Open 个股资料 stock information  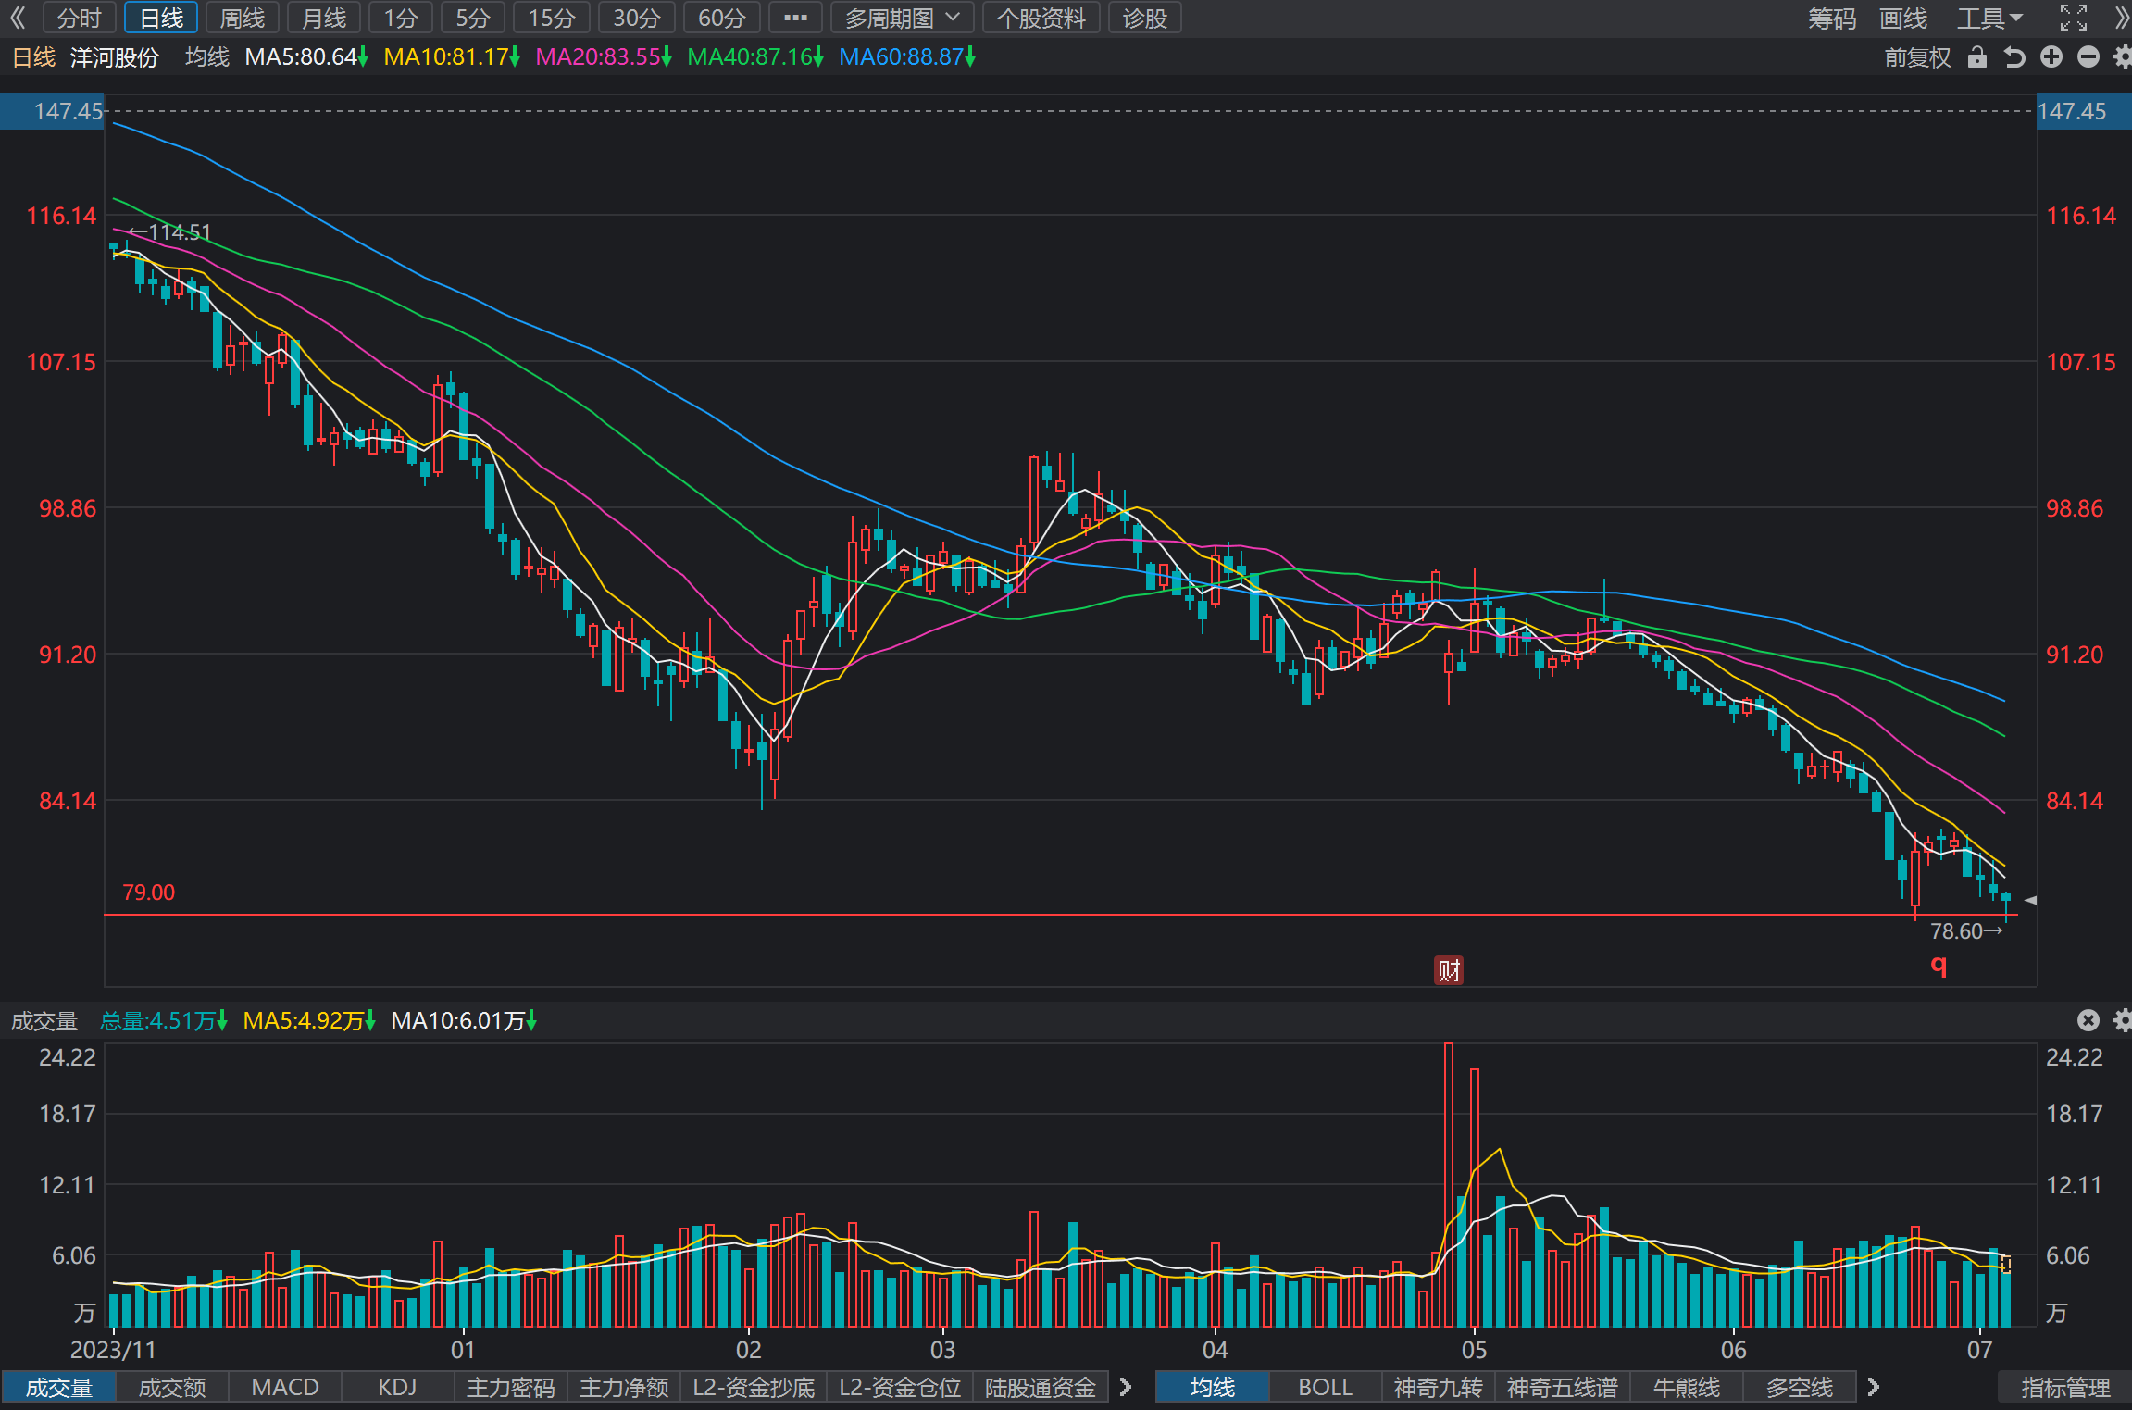pos(1041,18)
